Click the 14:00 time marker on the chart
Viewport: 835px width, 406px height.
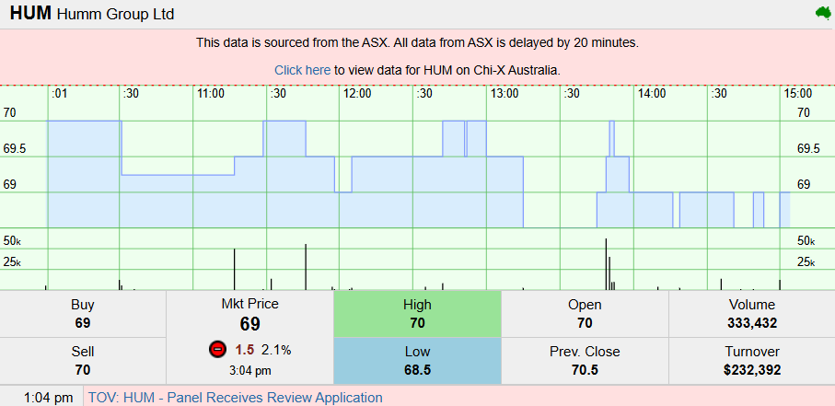coord(651,94)
